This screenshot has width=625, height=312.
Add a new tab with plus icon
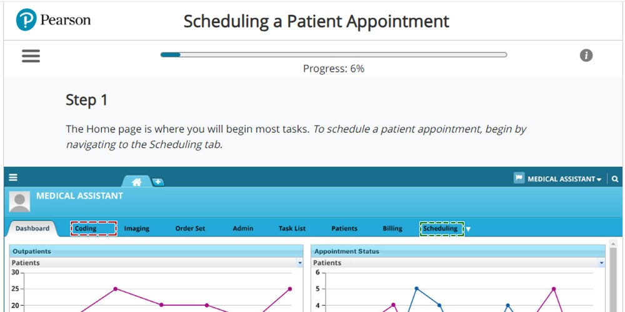[158, 182]
